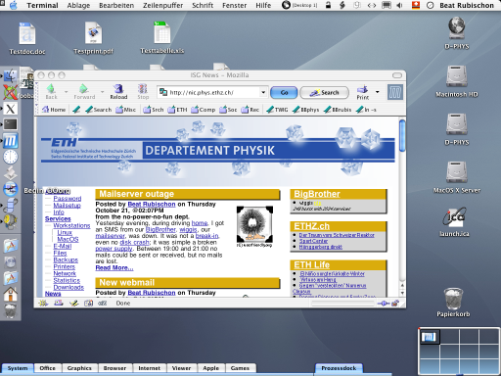Collapse the navigation toolbar grippy
This screenshot has width=501, height=376.
37,92
